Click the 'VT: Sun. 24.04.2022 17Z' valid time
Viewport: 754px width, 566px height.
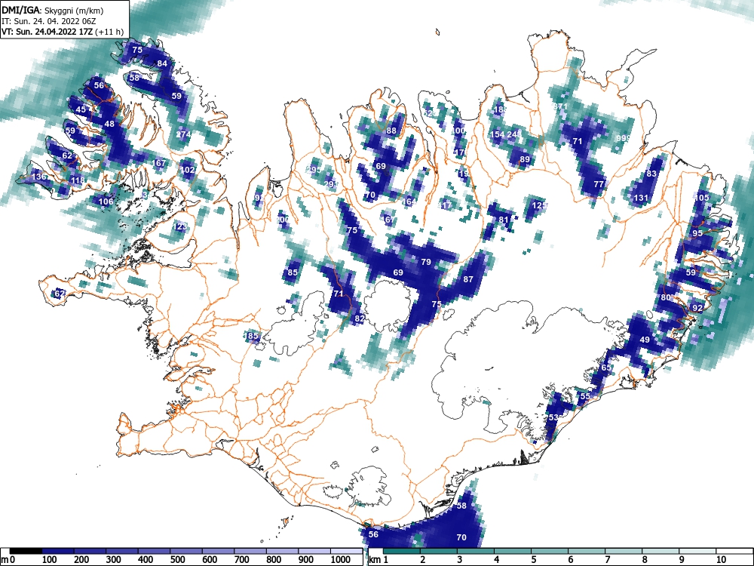coord(48,32)
